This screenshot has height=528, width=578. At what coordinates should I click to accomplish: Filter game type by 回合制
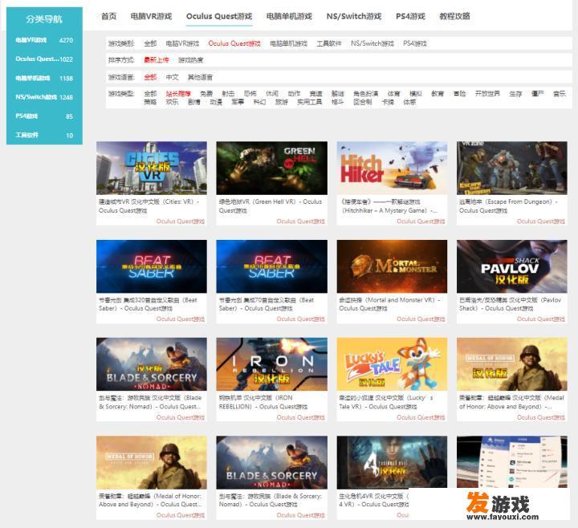click(362, 102)
